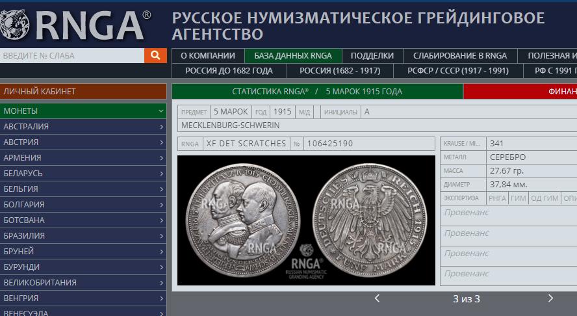Click the orange search magnifier button
The image size is (577, 316).
(x=155, y=56)
